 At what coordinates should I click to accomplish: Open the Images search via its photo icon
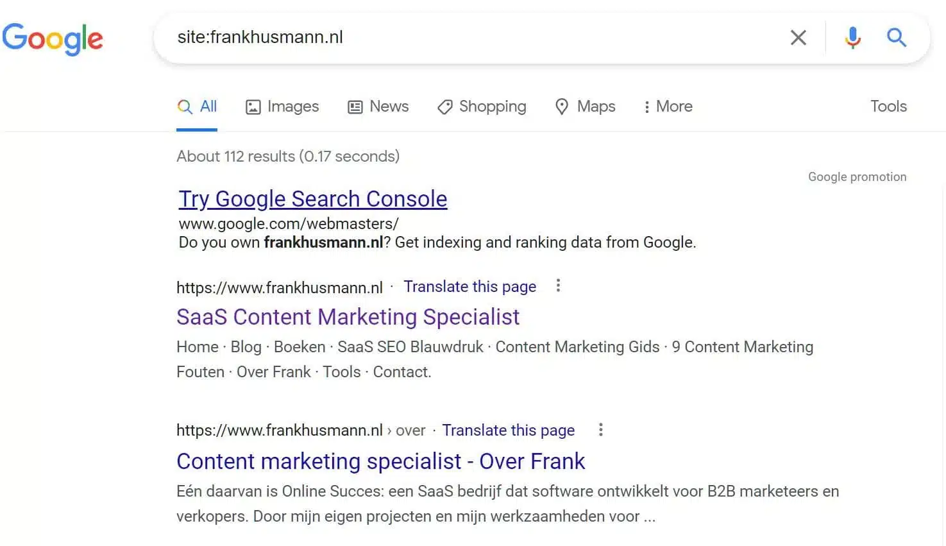[x=254, y=107]
